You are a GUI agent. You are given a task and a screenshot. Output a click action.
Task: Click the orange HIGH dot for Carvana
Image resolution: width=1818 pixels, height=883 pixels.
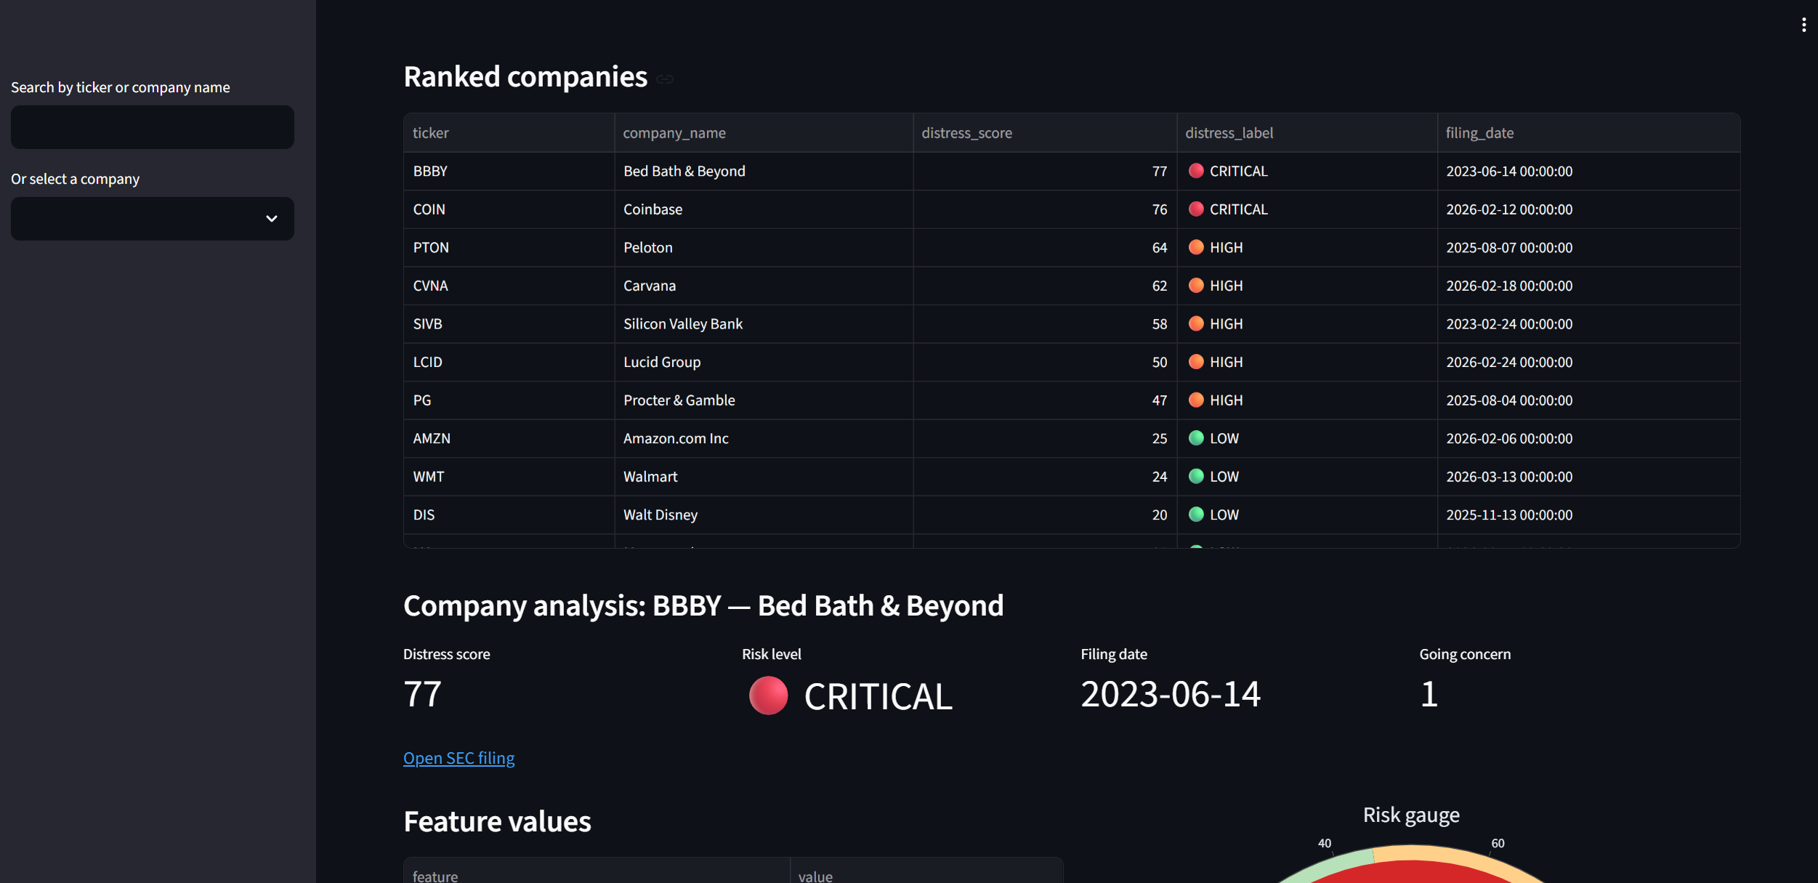point(1196,286)
